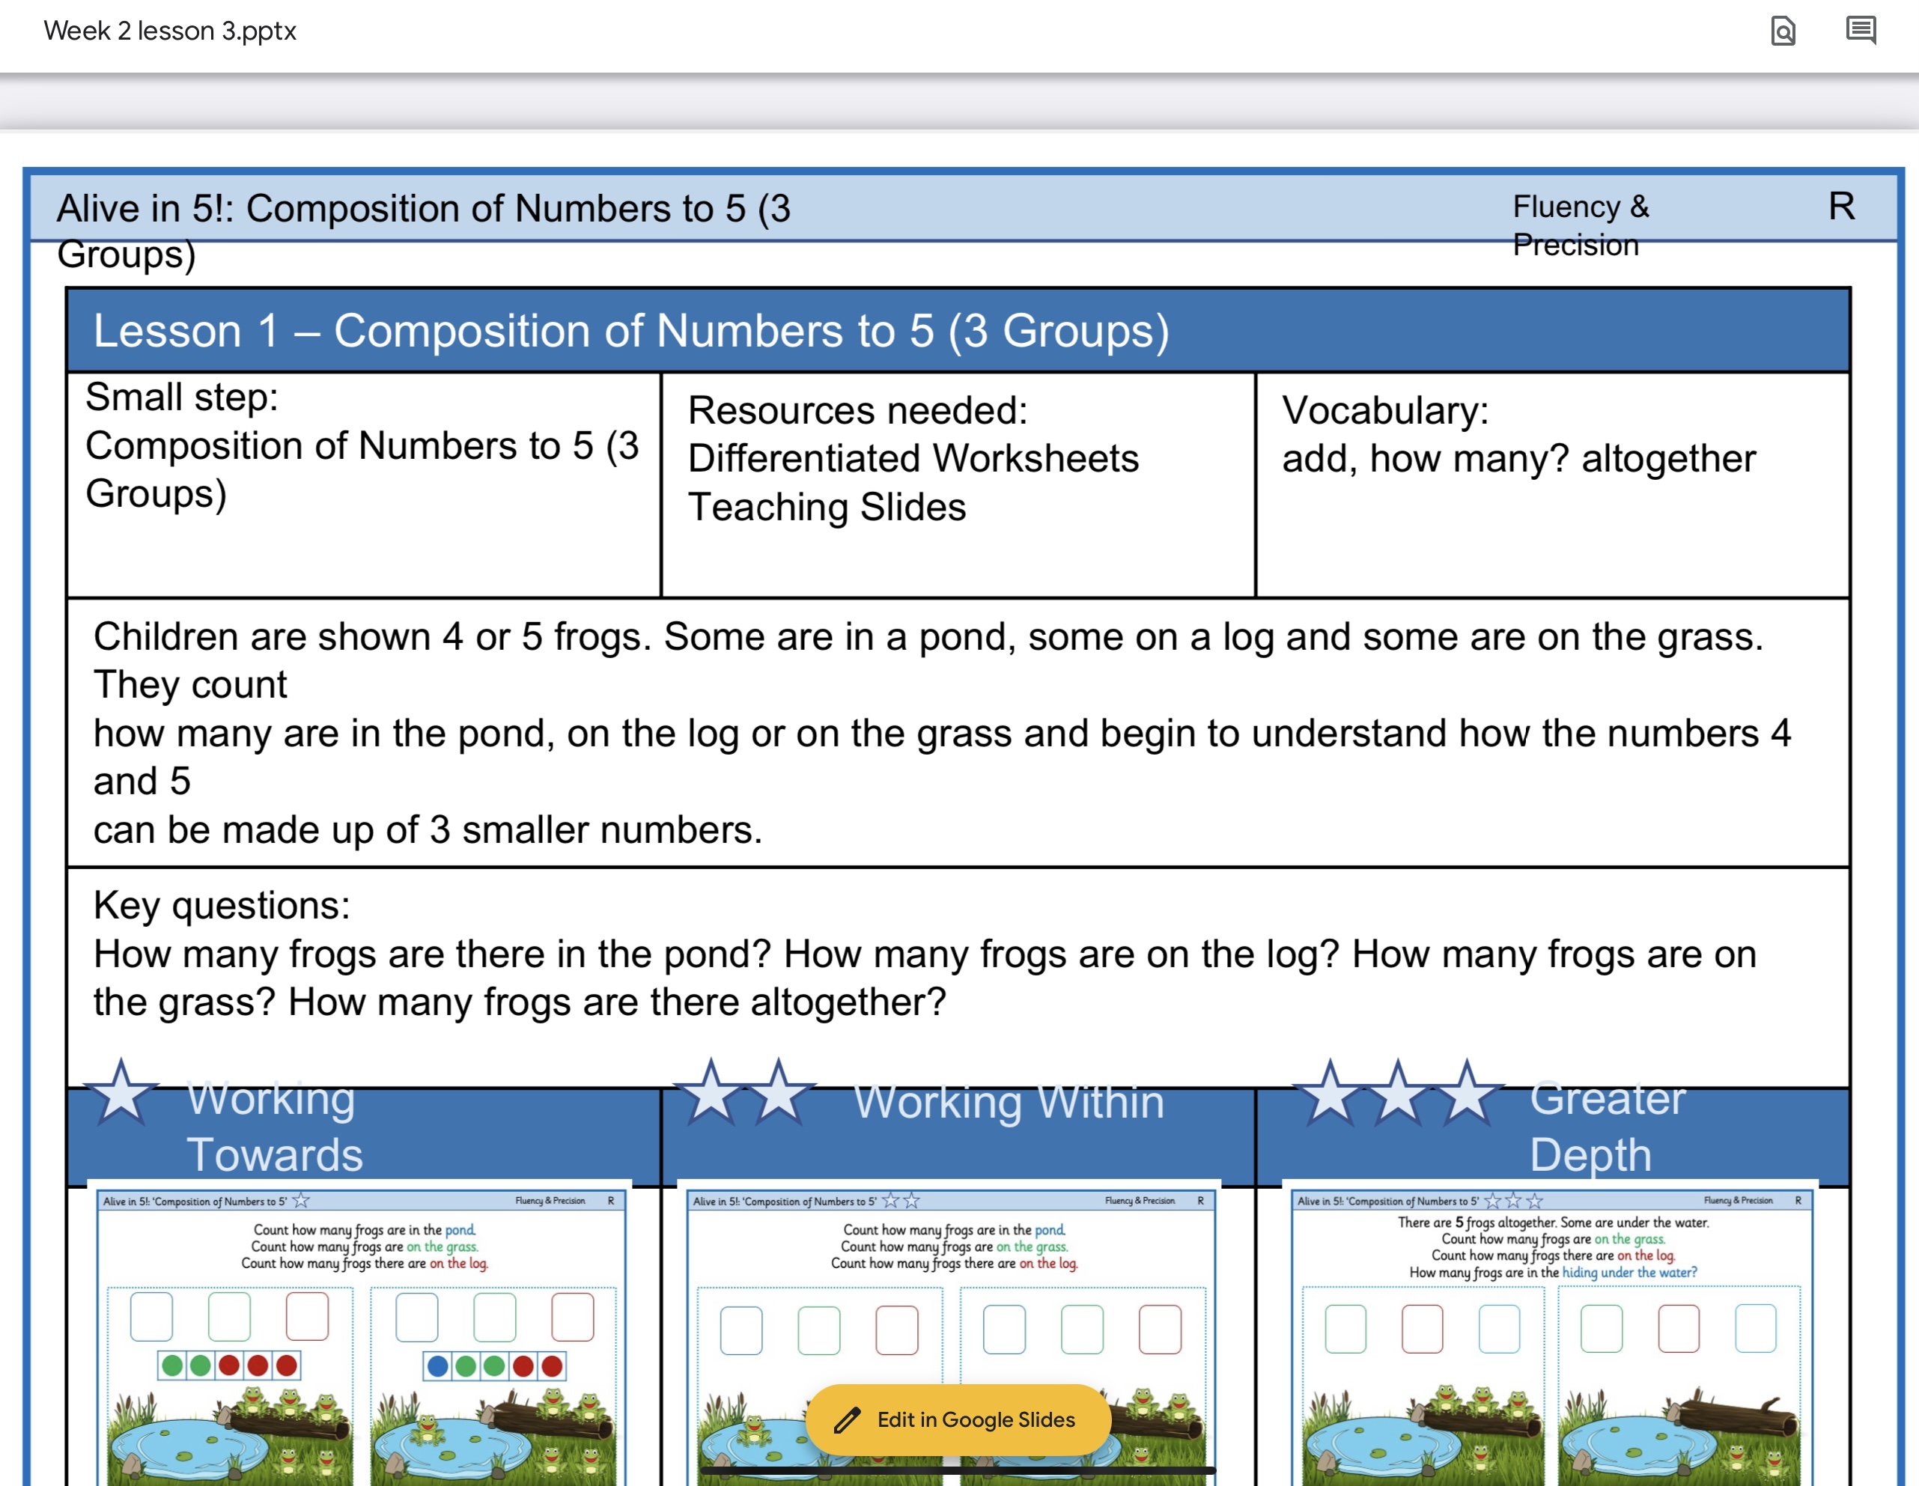This screenshot has width=1919, height=1486.
Task: Tap the Working Within heading
Action: (1009, 1101)
